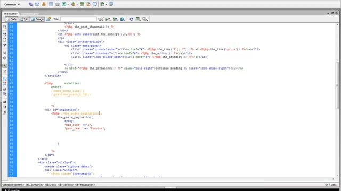This screenshot has width=341, height=191.
Task: Click the "endif;" code line
Action: pyautogui.click(x=56, y=87)
